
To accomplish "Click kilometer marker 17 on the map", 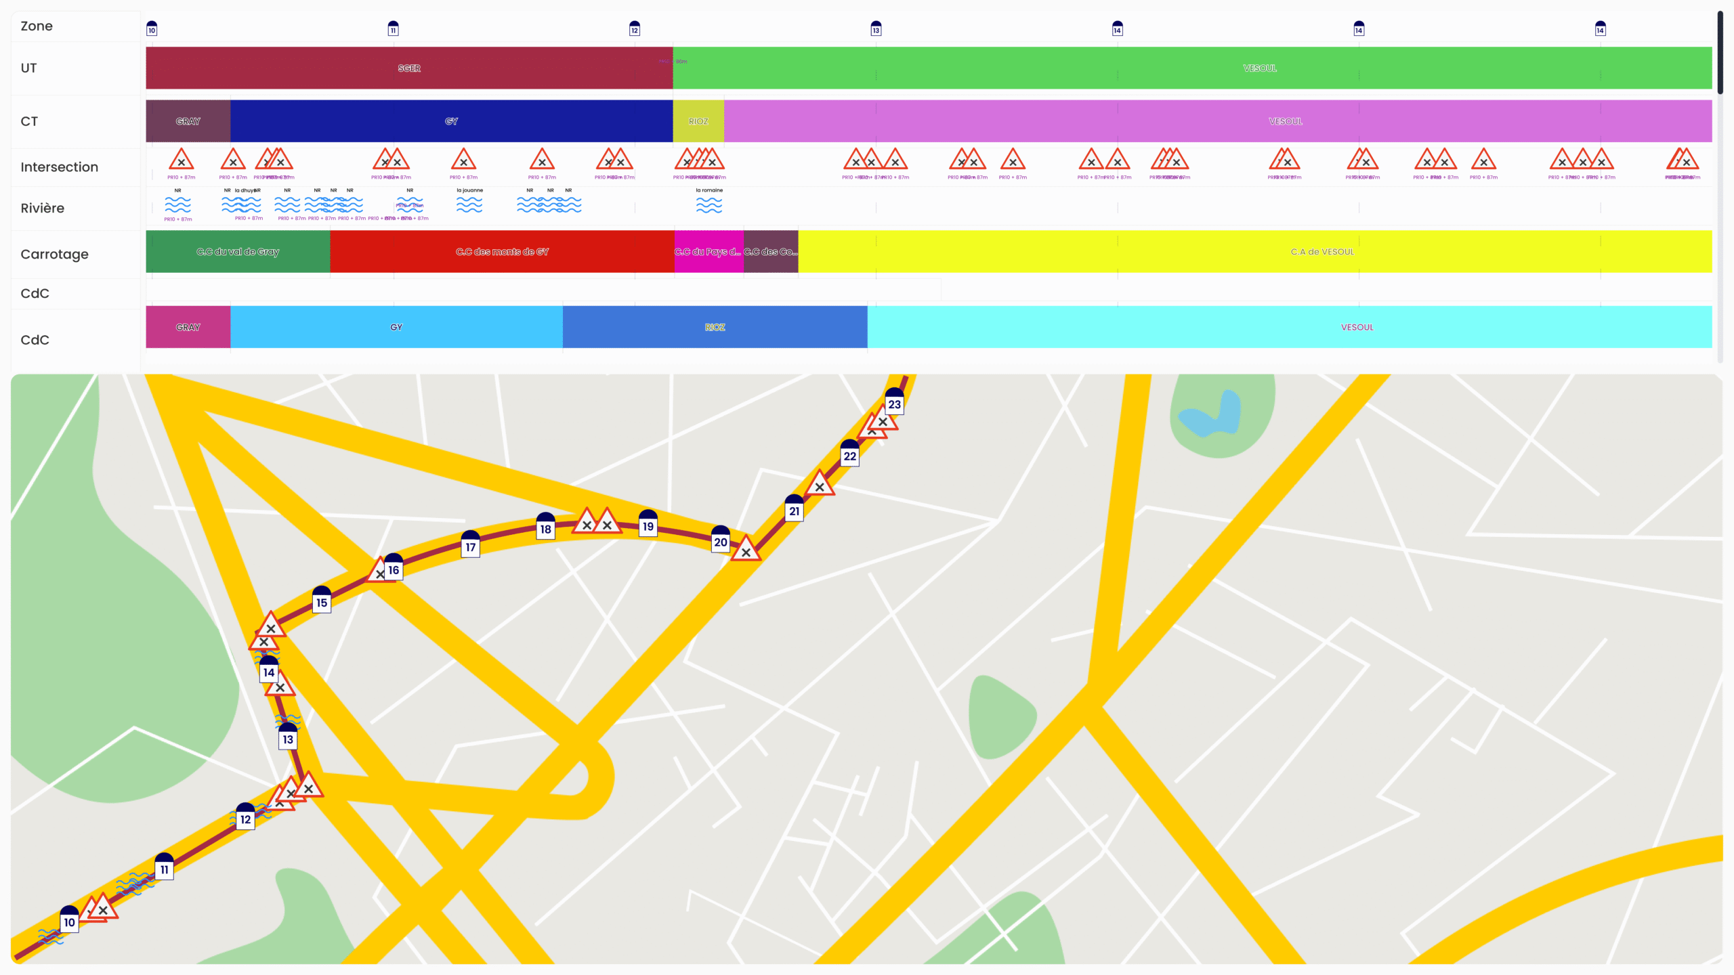I will click(x=470, y=546).
